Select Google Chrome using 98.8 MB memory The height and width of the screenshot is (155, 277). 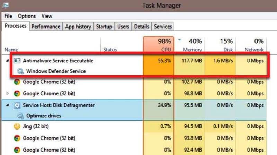coord(134,93)
